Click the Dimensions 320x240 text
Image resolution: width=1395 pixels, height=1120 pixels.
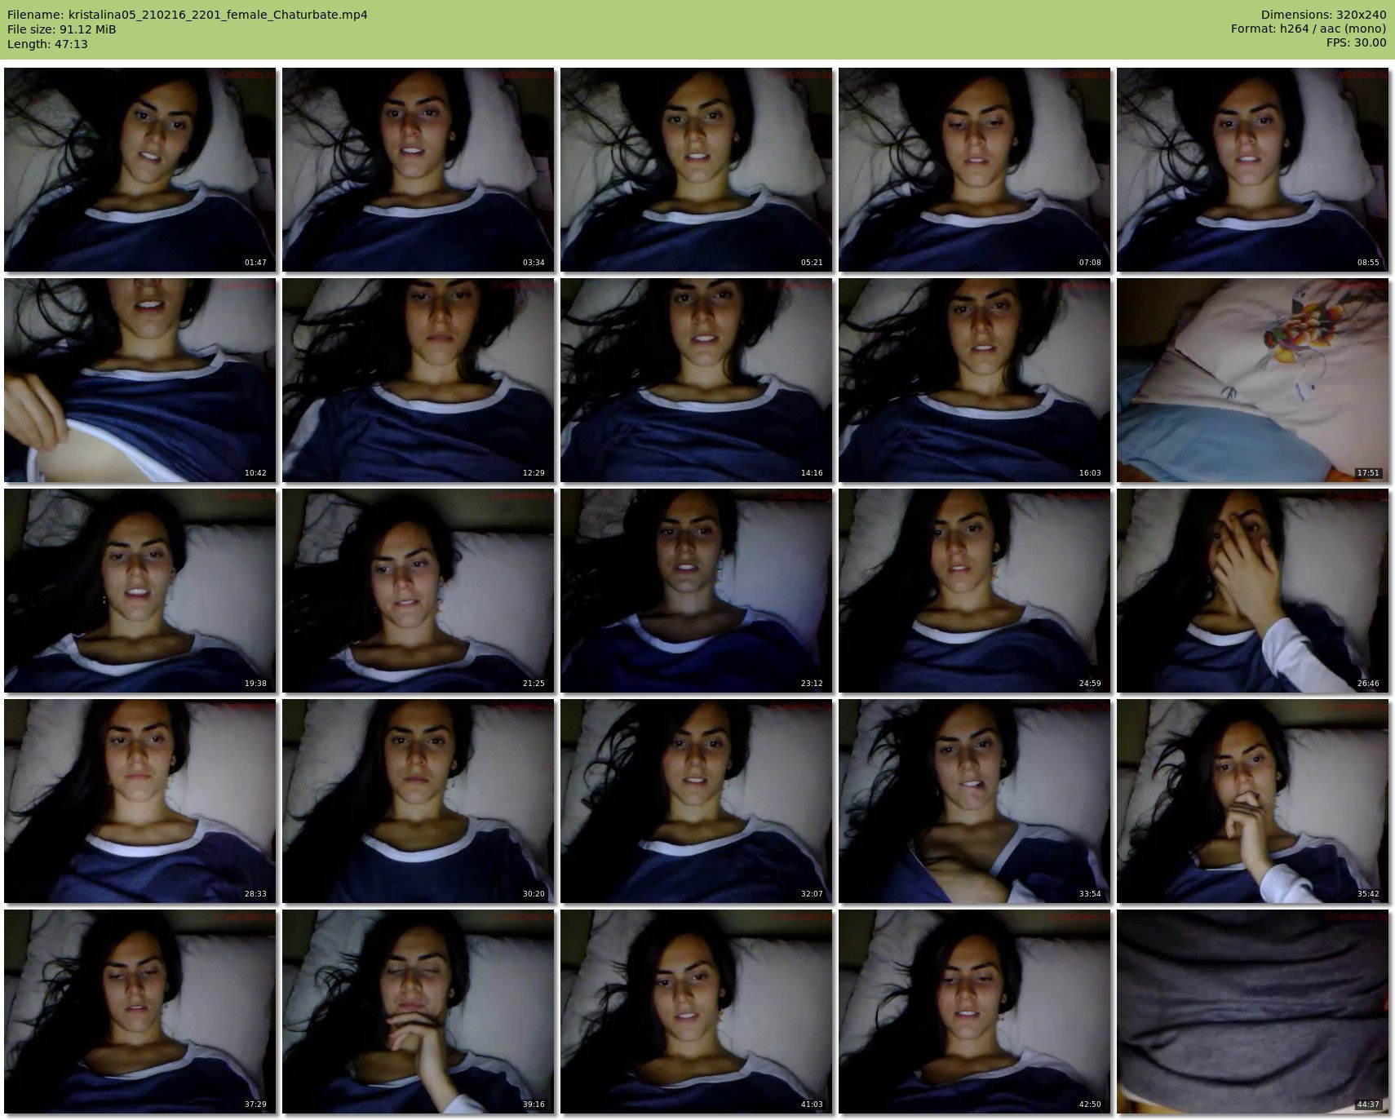click(x=1323, y=15)
